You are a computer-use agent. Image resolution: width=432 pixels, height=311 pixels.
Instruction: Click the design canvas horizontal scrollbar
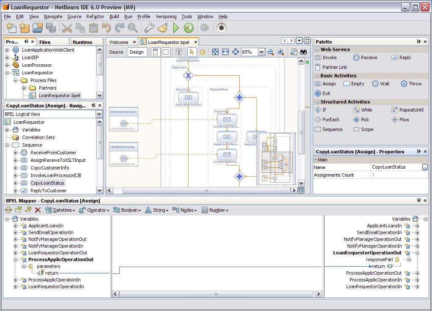207,190
